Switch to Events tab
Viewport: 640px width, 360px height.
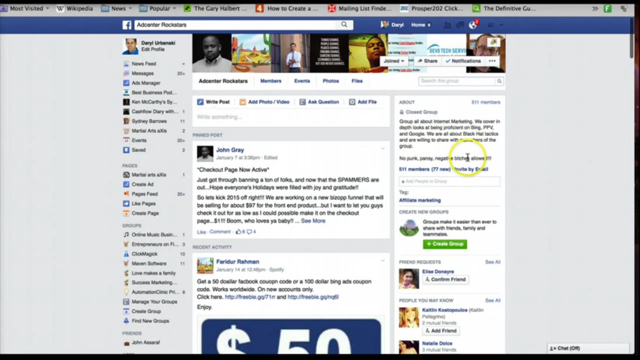(302, 81)
